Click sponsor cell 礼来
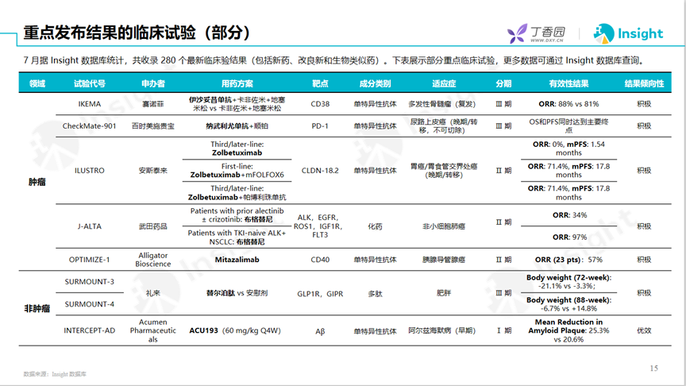The image size is (686, 386). pos(152,293)
